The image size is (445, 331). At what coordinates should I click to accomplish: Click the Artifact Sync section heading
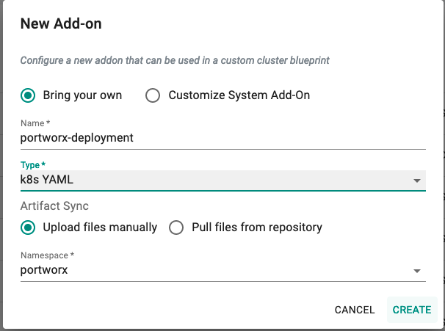click(x=54, y=206)
